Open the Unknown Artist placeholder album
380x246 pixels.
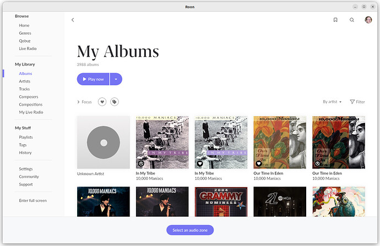(104, 143)
